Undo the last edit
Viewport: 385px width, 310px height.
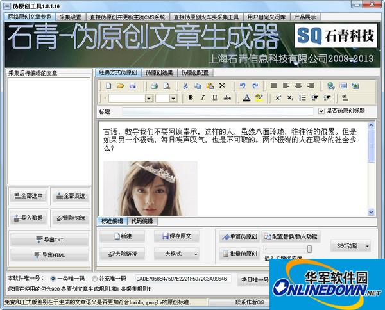[243, 86]
